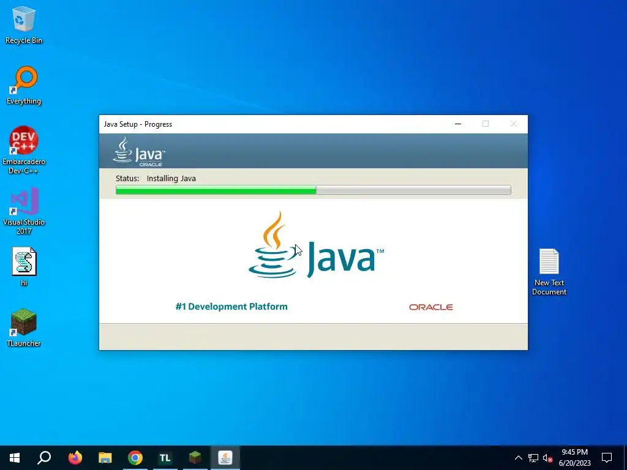Select the New Text Document file

pos(549,272)
